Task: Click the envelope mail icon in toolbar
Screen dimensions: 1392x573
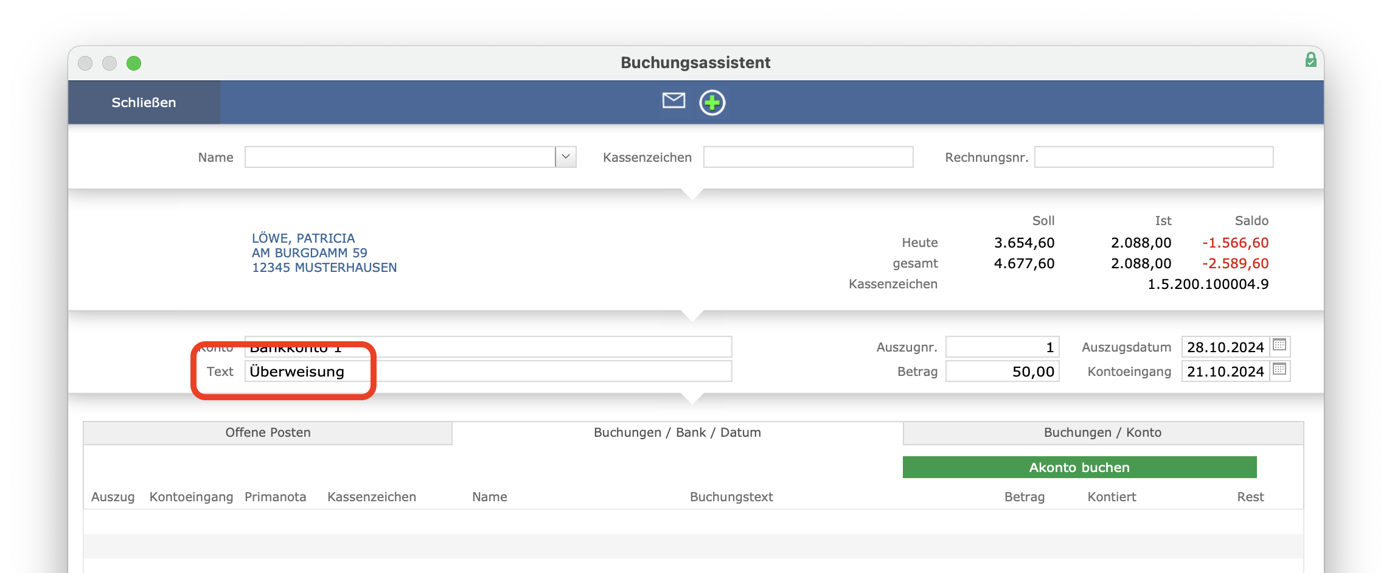Action: 673,101
